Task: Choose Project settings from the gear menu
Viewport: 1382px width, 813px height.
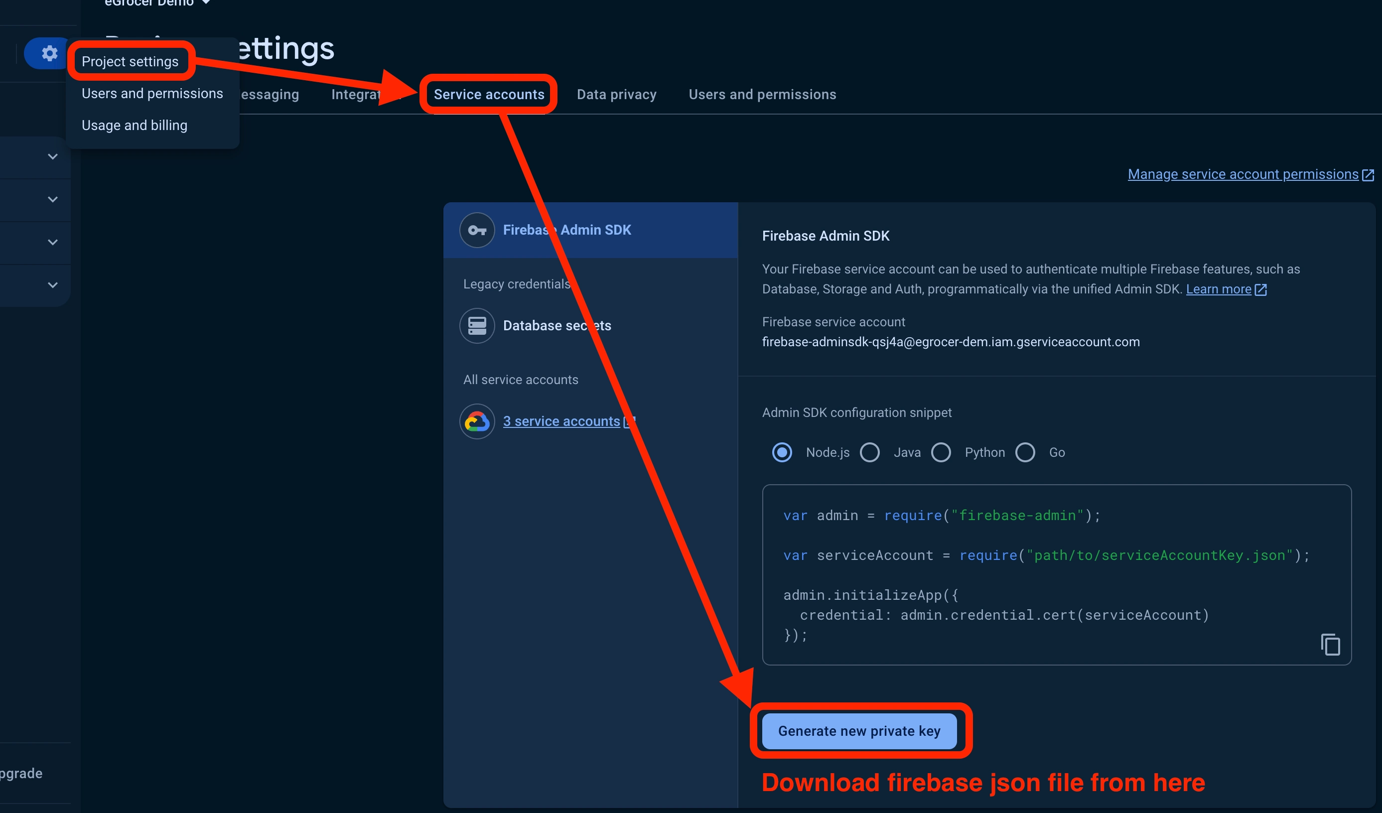Action: pyautogui.click(x=130, y=61)
